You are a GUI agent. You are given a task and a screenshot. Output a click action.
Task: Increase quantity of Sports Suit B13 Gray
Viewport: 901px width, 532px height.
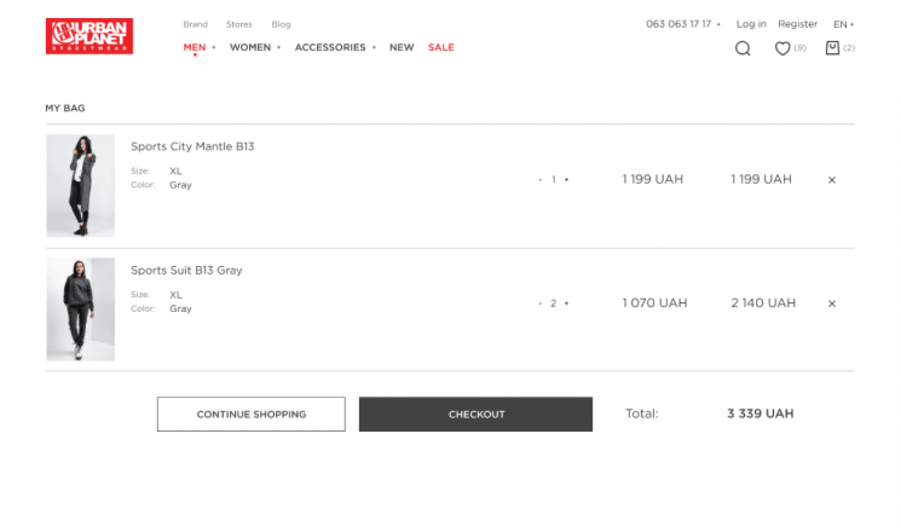566,304
